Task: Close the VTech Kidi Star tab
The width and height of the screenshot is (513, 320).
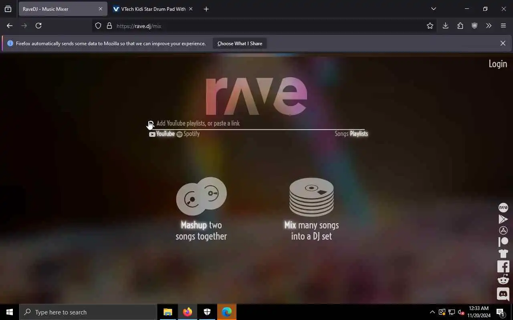Action: pos(191,9)
